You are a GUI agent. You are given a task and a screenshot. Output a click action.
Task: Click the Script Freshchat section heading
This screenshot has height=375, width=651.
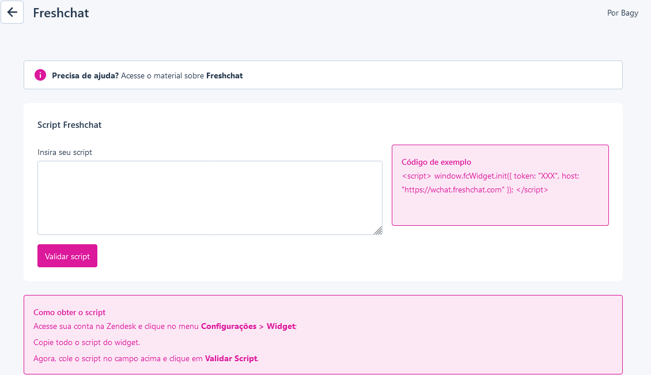[x=69, y=125]
